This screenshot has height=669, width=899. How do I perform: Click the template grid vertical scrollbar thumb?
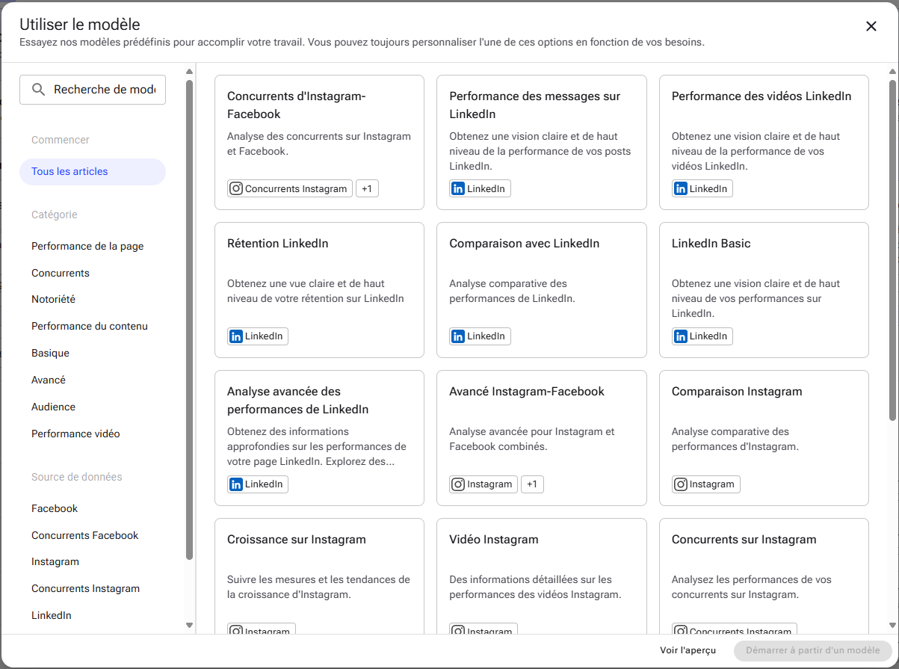click(892, 250)
